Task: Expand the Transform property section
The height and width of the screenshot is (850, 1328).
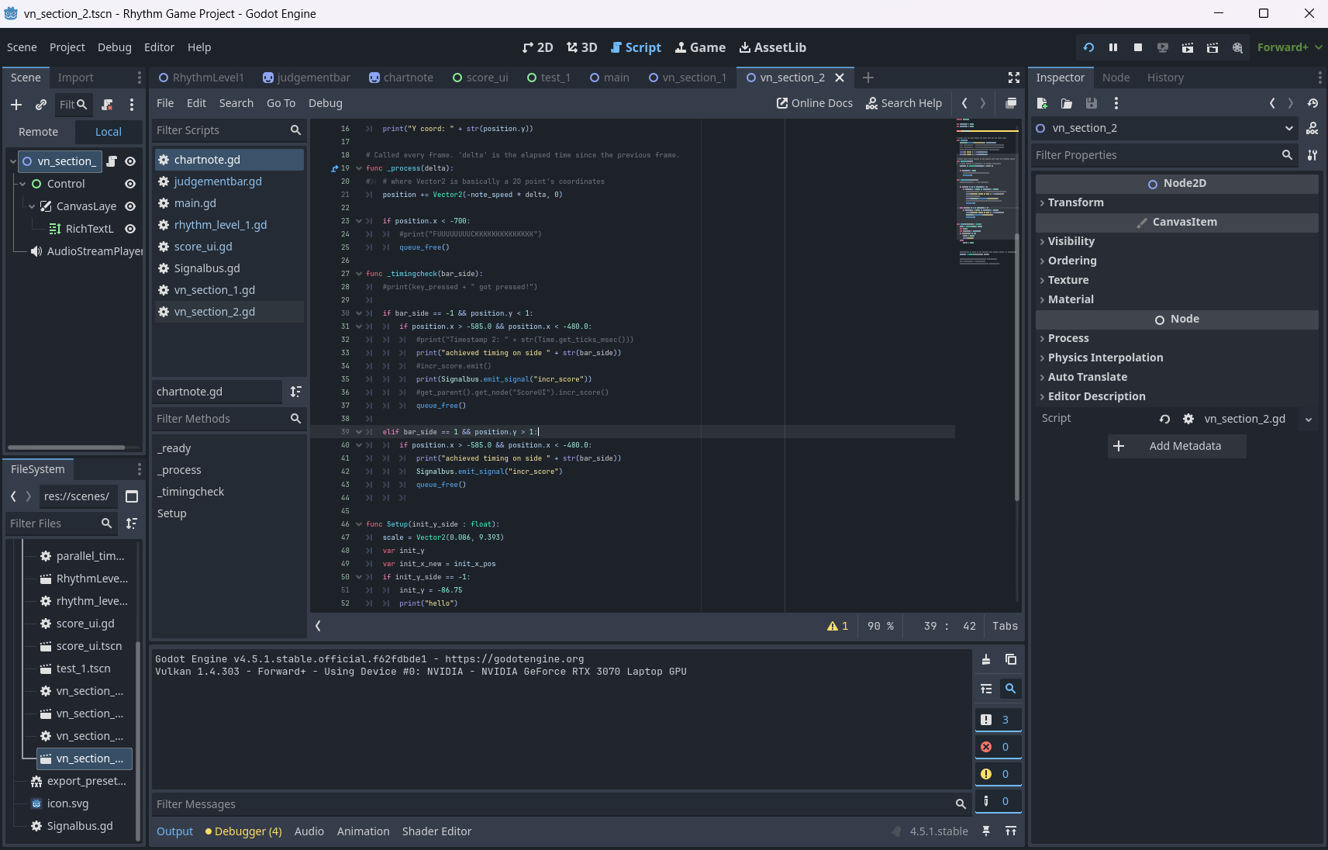Action: coord(1075,202)
